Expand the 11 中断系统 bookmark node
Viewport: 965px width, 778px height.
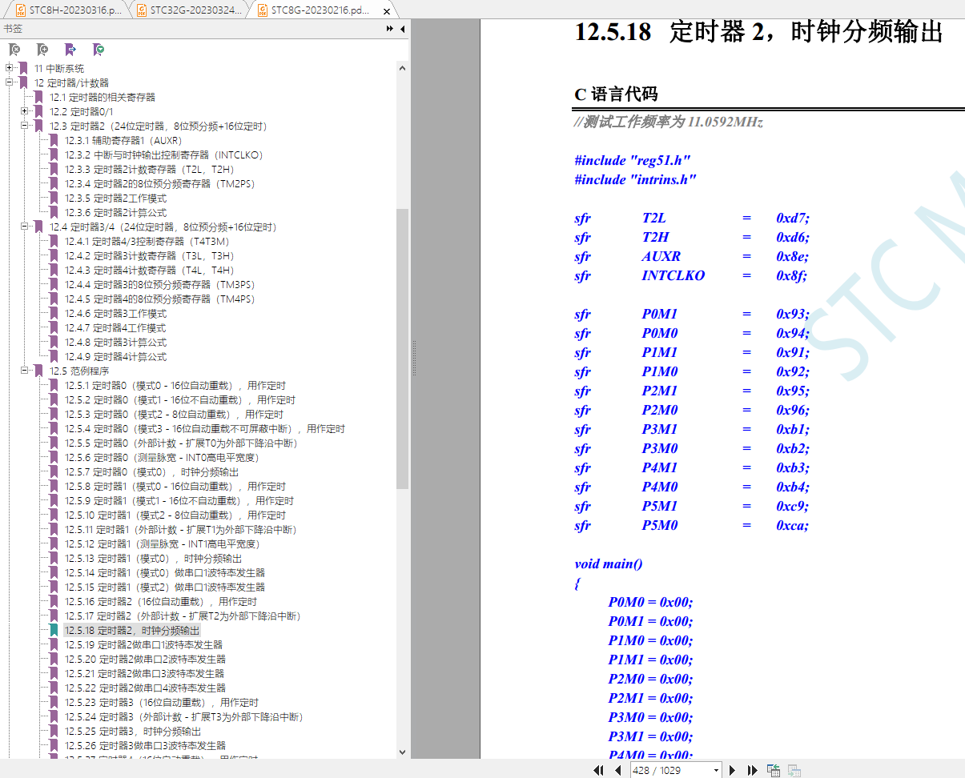pyautogui.click(x=10, y=68)
